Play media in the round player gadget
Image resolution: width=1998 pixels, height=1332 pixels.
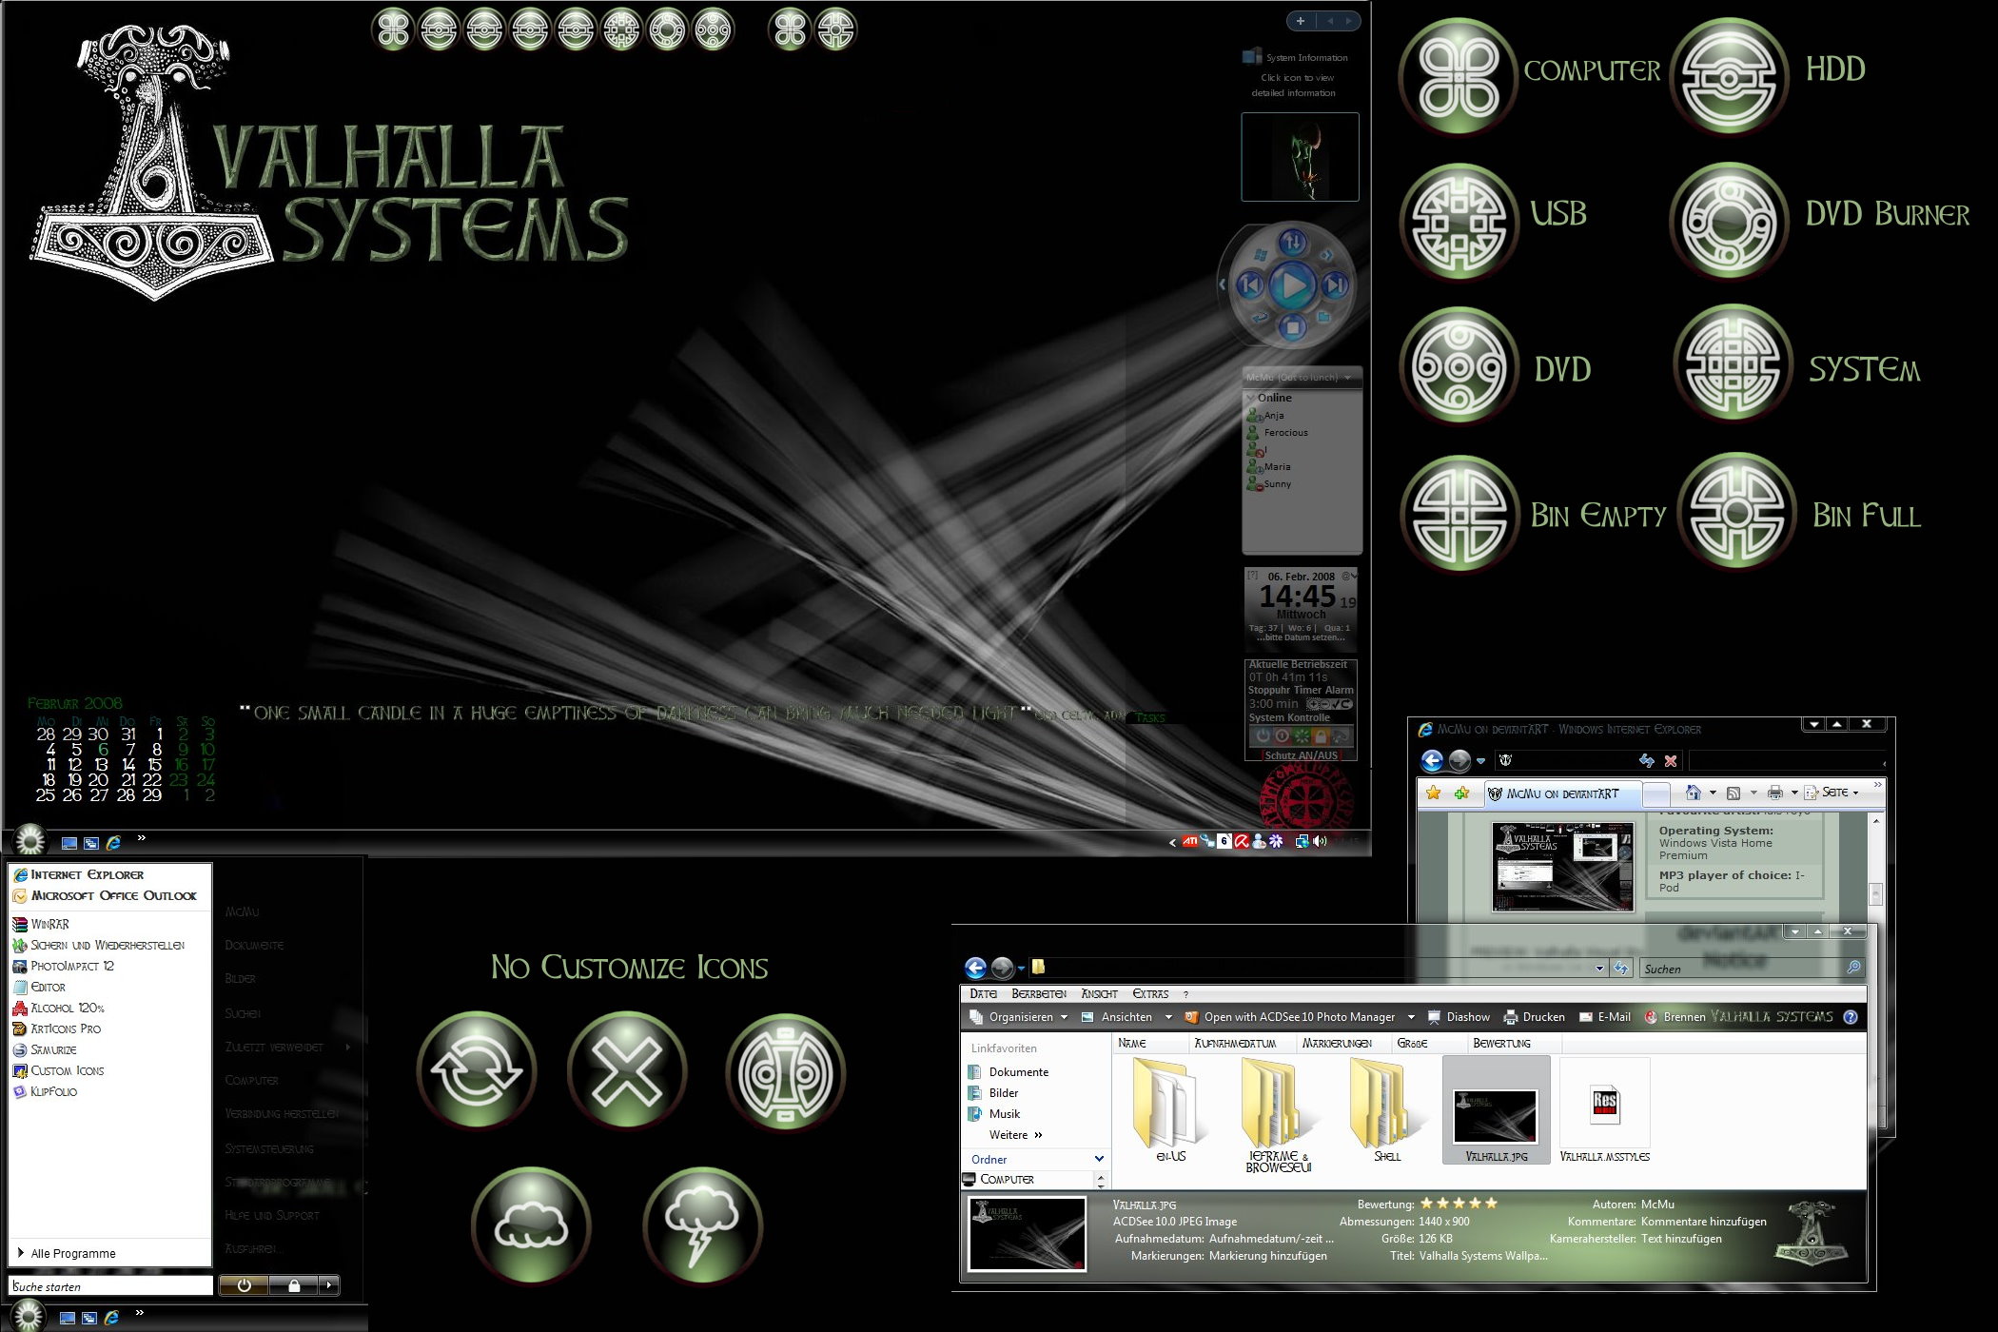pyautogui.click(x=1292, y=284)
